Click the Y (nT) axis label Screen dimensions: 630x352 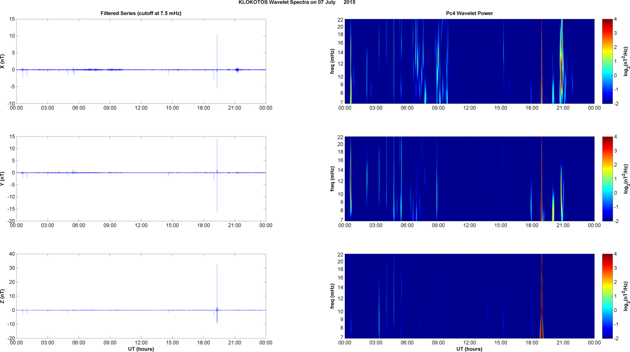click(2, 179)
